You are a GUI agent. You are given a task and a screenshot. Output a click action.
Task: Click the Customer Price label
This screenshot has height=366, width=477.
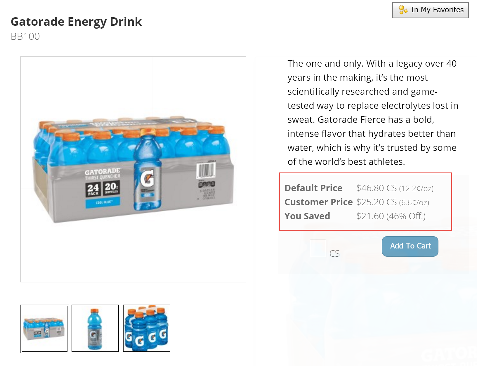pos(318,202)
